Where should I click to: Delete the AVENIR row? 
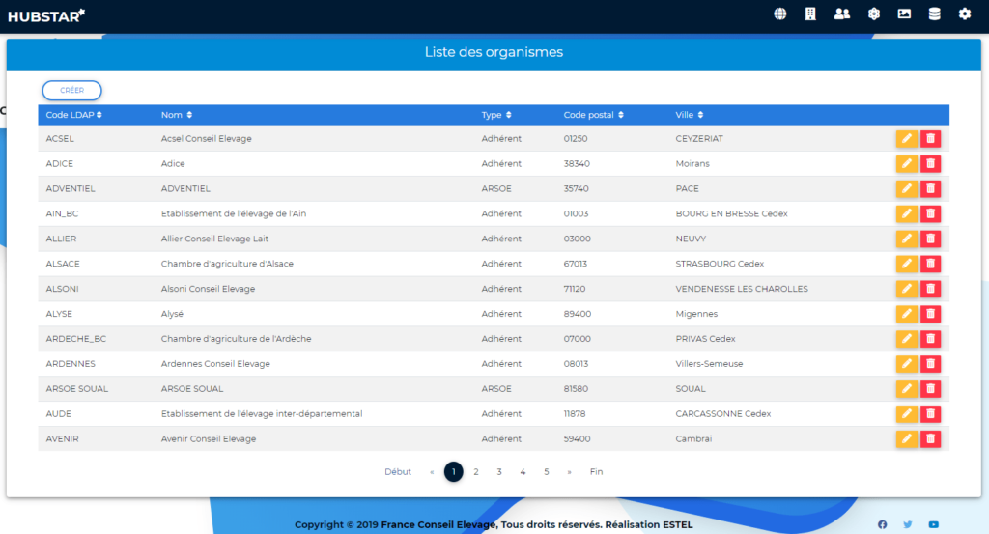point(930,438)
